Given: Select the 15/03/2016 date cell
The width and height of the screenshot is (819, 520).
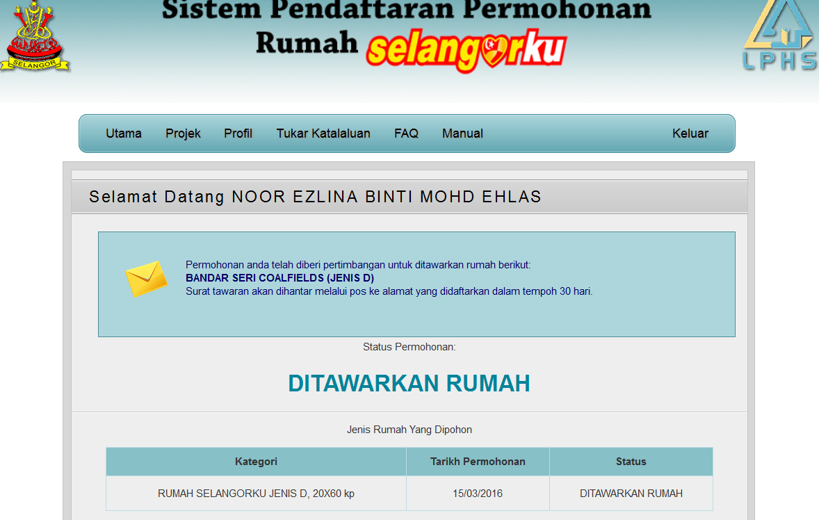Looking at the screenshot, I should tap(478, 494).
